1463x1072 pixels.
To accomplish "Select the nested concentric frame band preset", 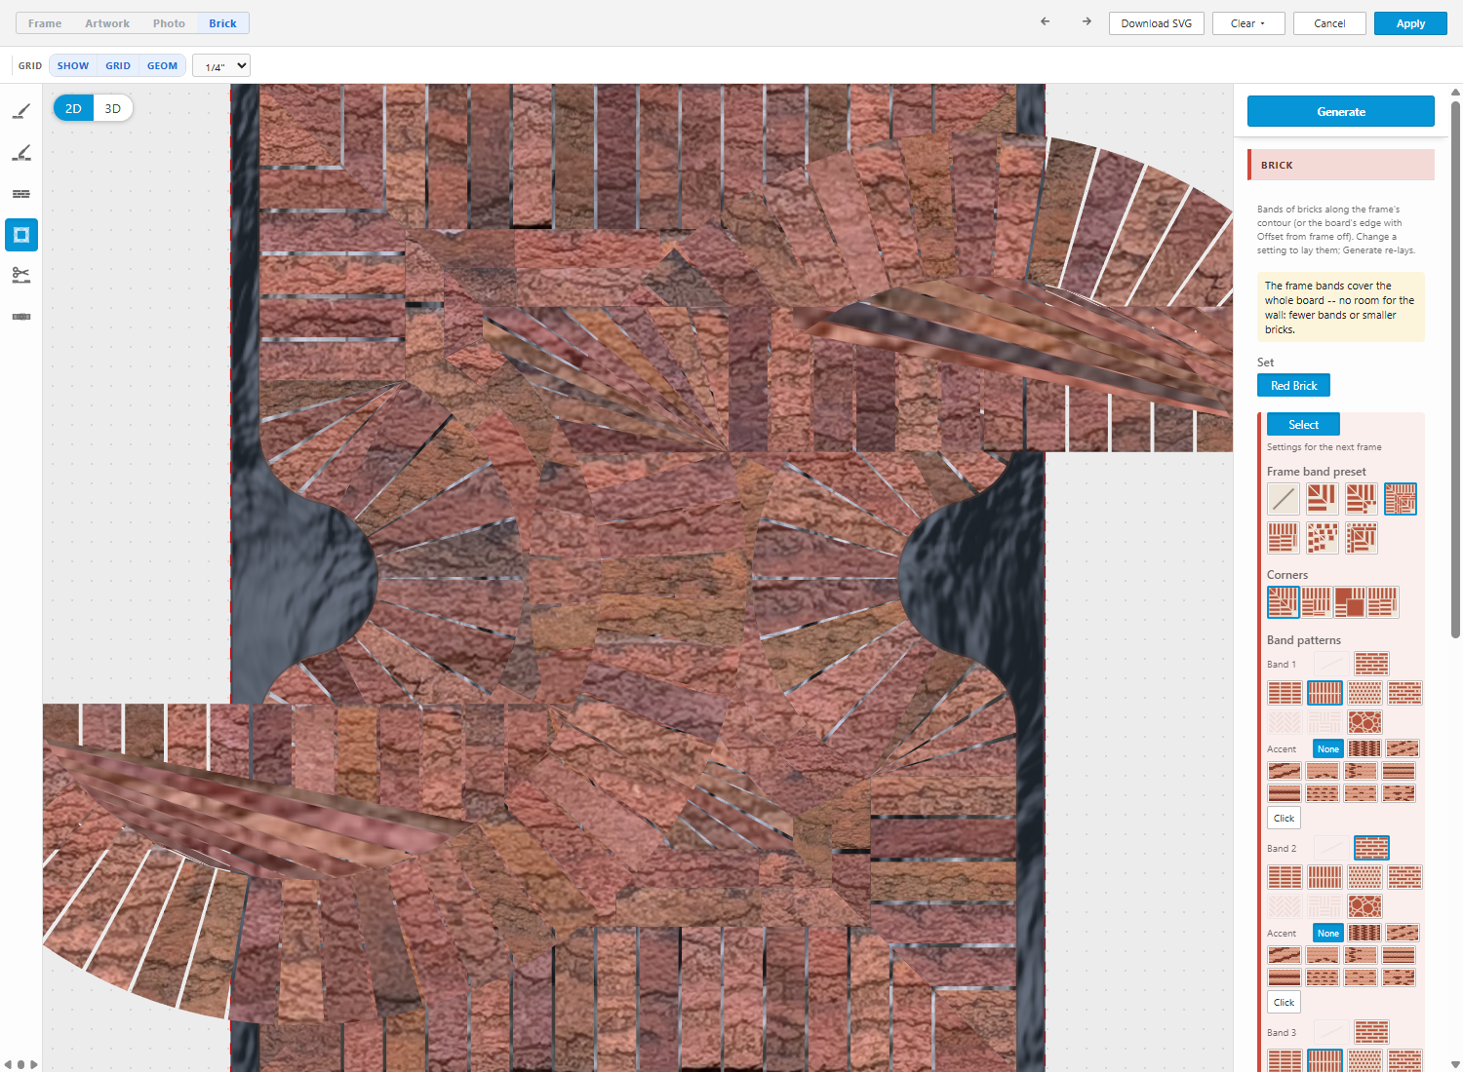I will pos(1401,499).
